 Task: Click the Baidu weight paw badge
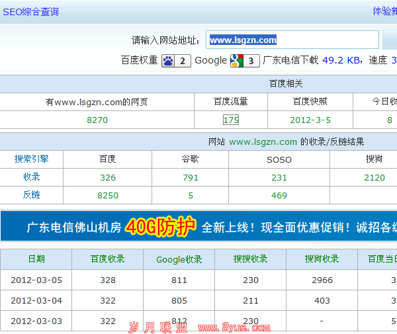(176, 61)
